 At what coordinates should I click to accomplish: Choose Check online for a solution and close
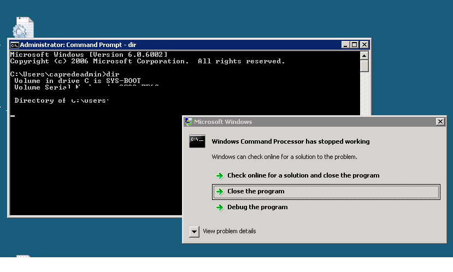coord(303,175)
